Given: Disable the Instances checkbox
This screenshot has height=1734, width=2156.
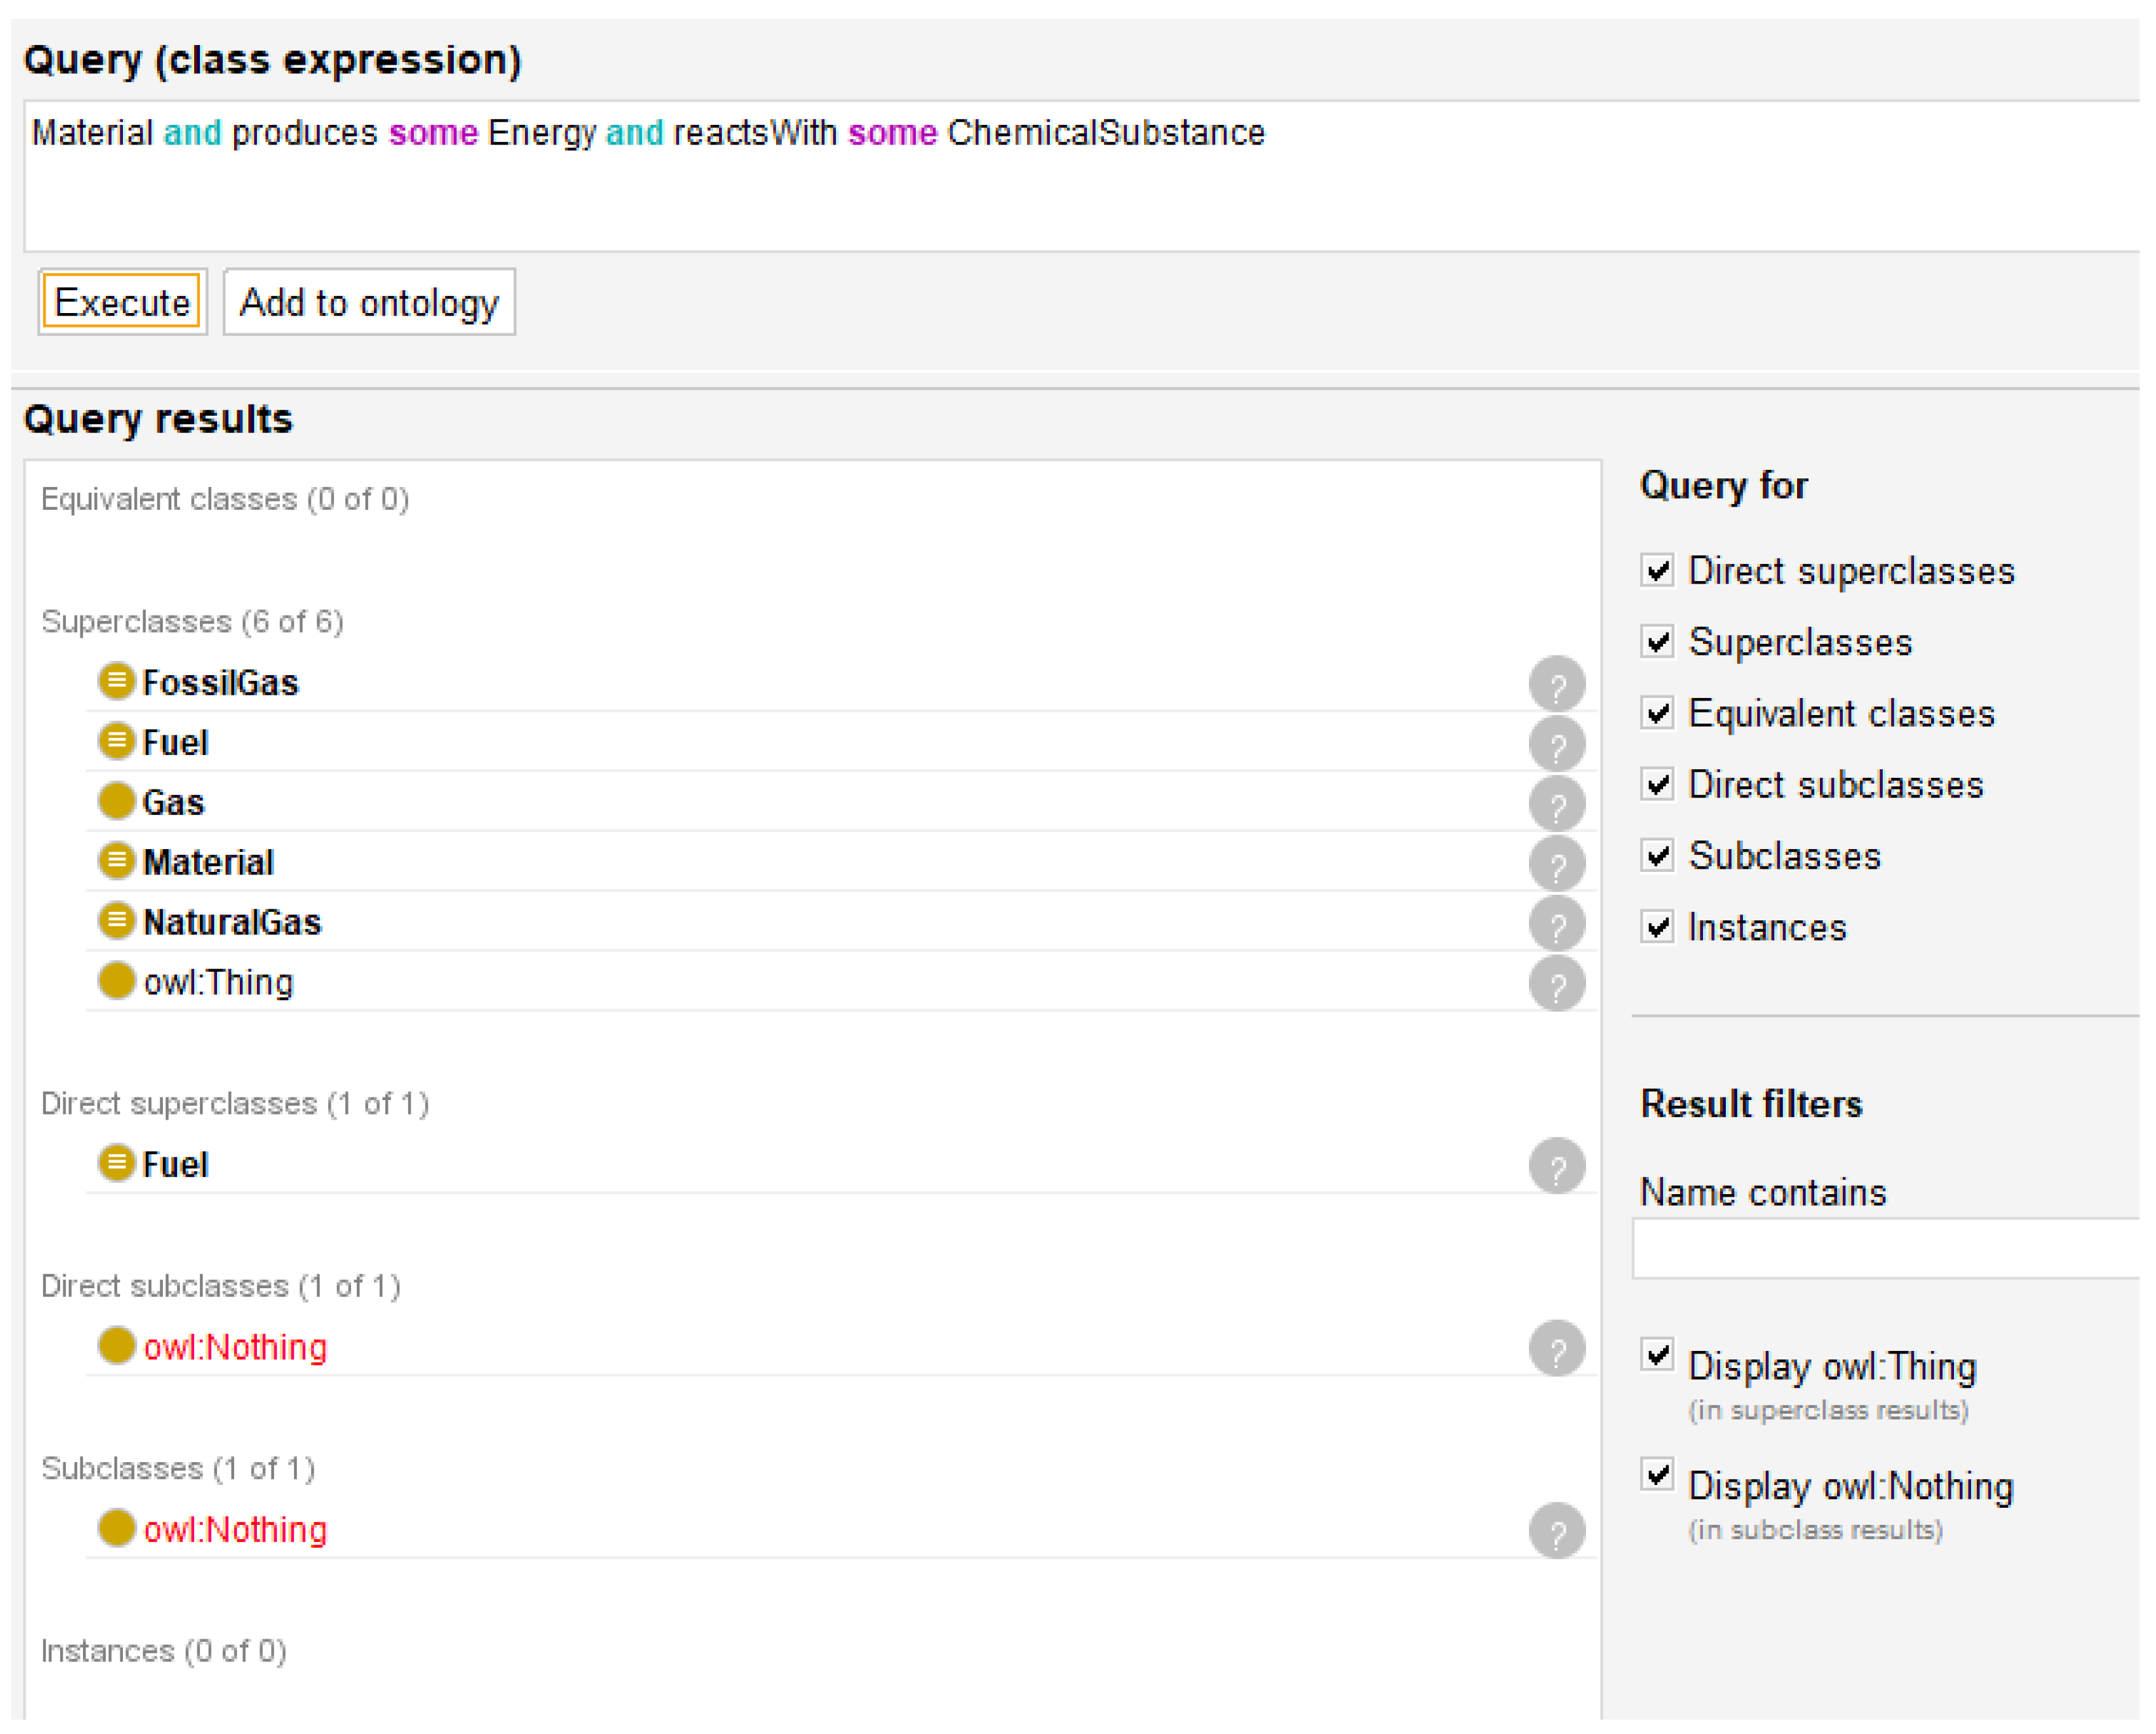Looking at the screenshot, I should pyautogui.click(x=1657, y=927).
